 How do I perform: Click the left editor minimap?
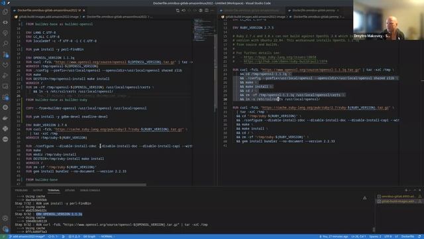click(x=204, y=30)
